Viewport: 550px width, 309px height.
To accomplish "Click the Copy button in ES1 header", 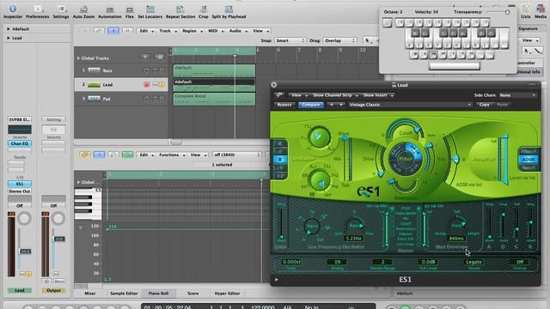I will [485, 105].
